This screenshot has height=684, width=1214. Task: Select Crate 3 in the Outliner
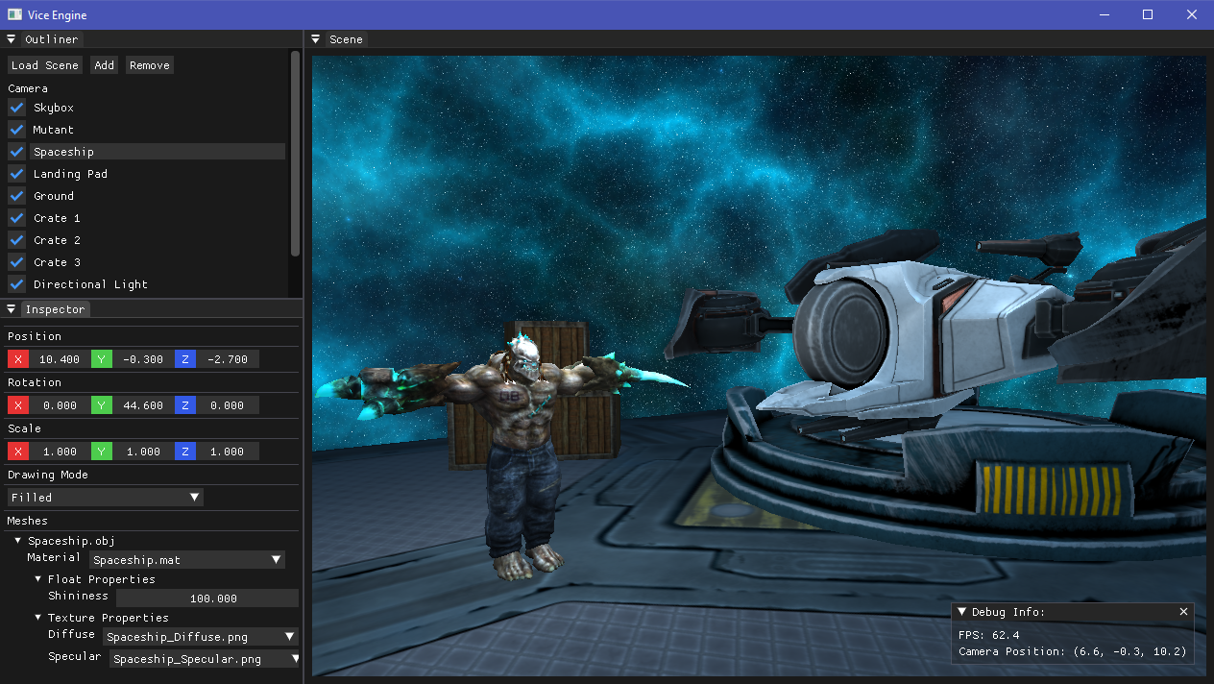coord(158,262)
